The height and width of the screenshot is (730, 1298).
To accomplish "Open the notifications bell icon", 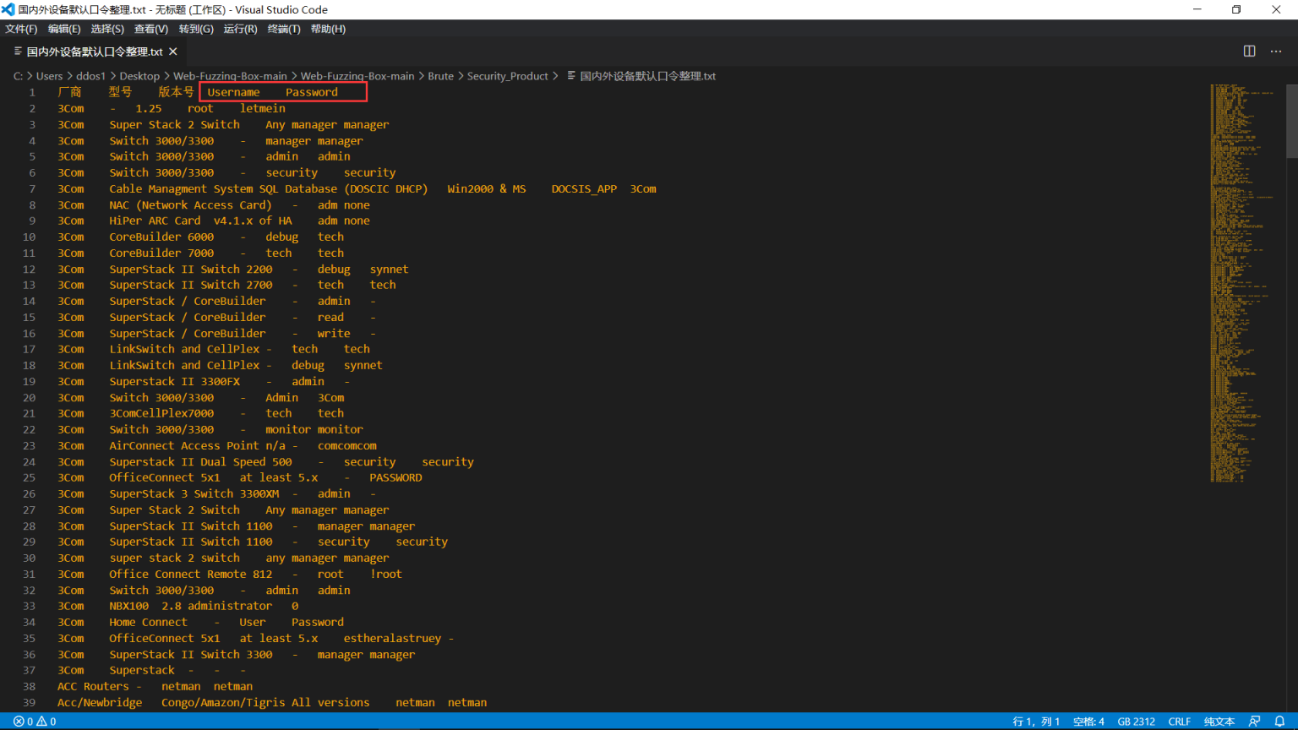I will click(x=1279, y=721).
